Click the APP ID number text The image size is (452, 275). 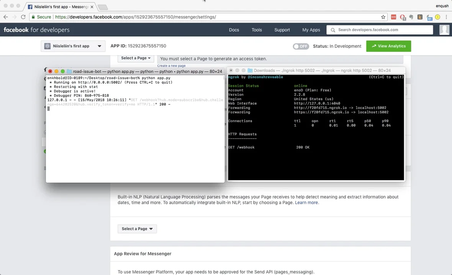(x=147, y=46)
